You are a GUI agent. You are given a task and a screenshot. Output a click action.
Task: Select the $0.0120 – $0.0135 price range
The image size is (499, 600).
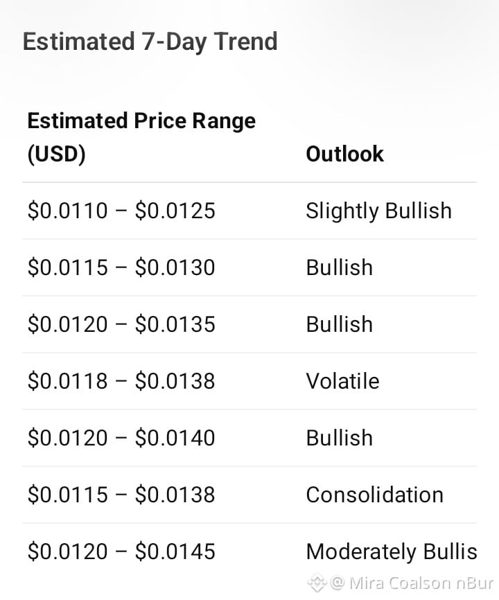click(x=122, y=324)
